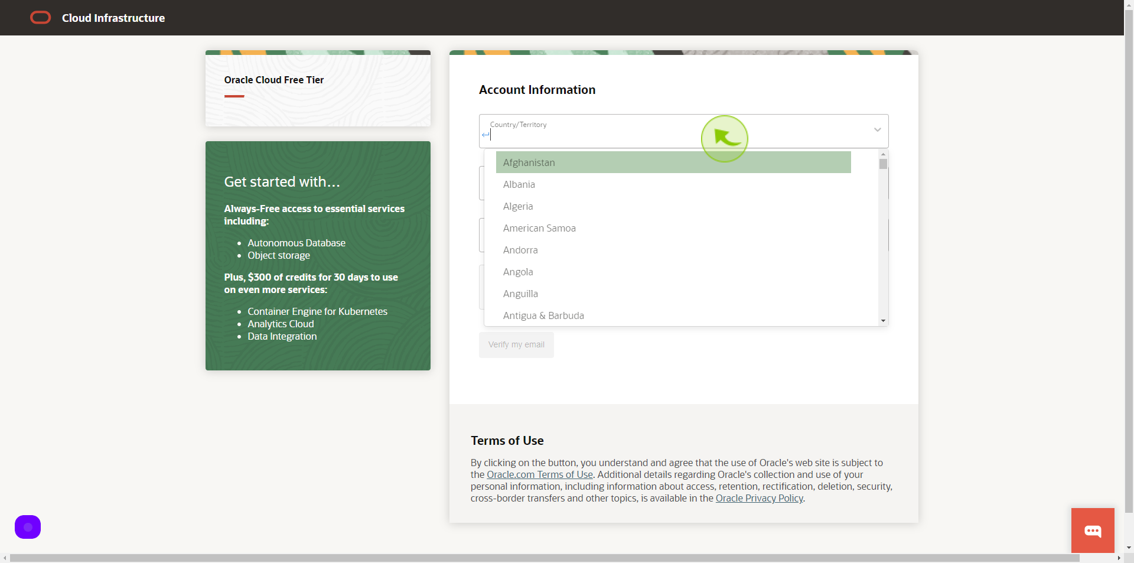Click the Verify my email button
Image resolution: width=1134 pixels, height=563 pixels.
(x=516, y=344)
